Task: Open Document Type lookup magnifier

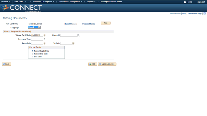Action: coord(45,39)
